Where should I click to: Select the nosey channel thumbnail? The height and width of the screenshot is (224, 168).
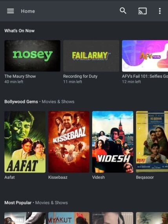click(x=33, y=56)
